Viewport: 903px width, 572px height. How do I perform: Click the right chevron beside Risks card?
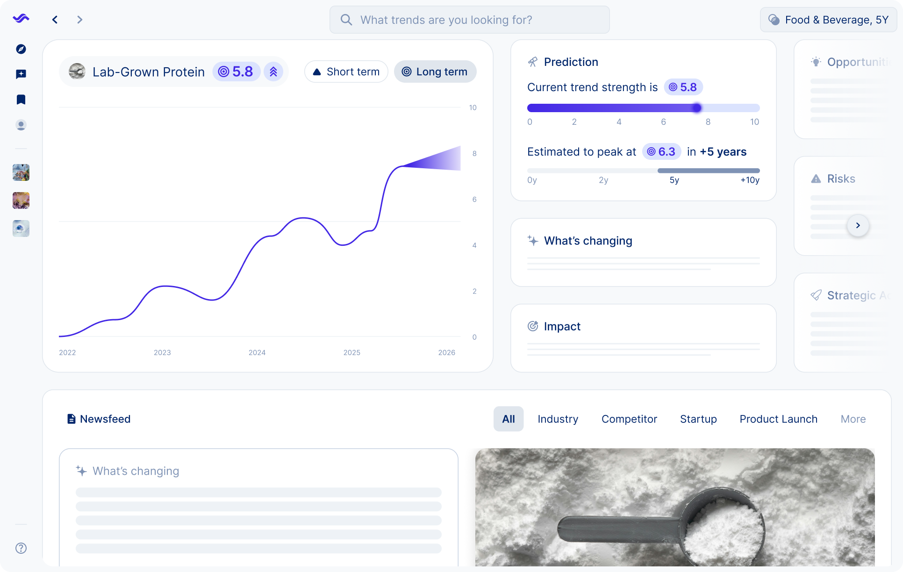[858, 225]
